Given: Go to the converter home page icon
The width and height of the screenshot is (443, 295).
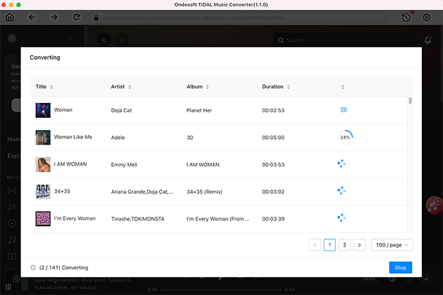Looking at the screenshot, I should [x=10, y=18].
